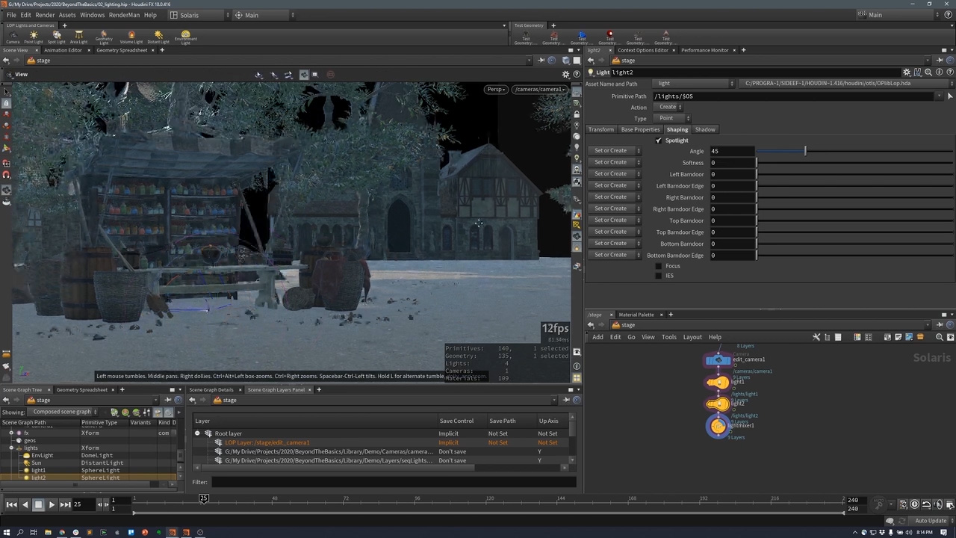Open Left Barndoor's Set or Create dropdown

click(615, 174)
